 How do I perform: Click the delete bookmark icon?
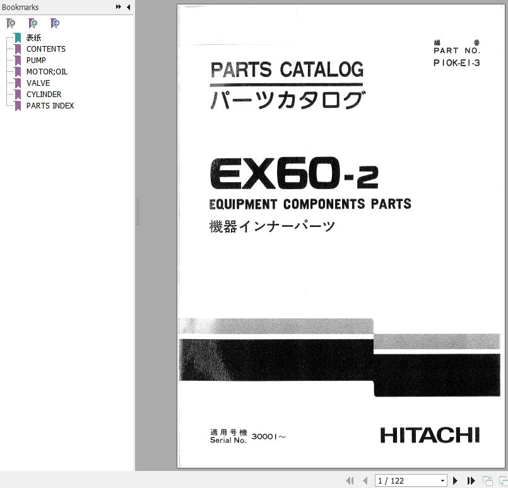tap(11, 23)
